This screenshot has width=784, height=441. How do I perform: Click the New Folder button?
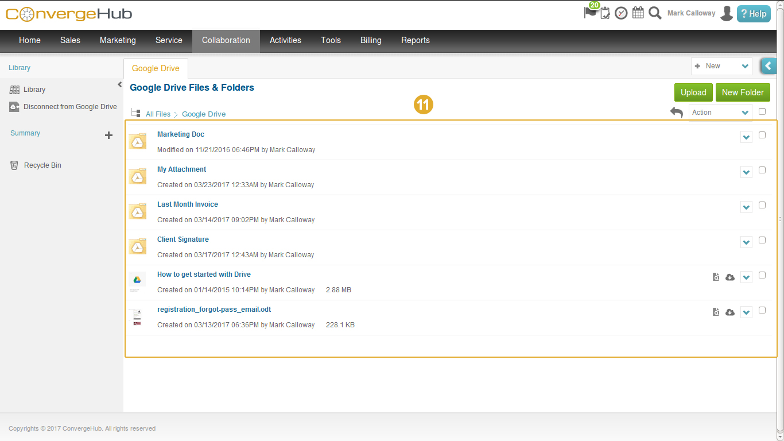pos(743,92)
